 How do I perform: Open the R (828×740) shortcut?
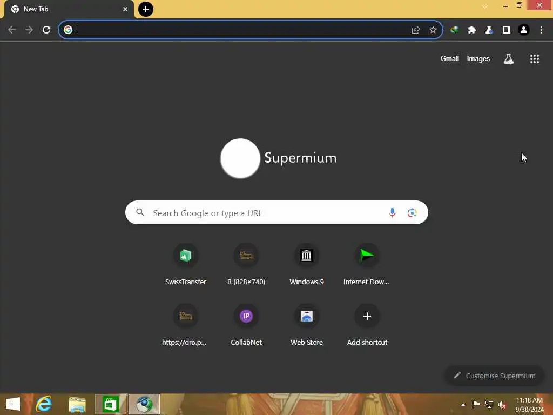click(246, 264)
